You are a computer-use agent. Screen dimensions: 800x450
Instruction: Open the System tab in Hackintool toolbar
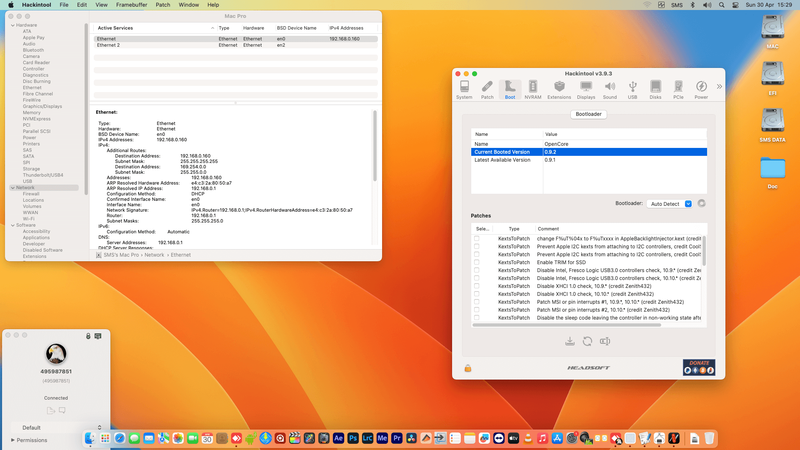464,90
